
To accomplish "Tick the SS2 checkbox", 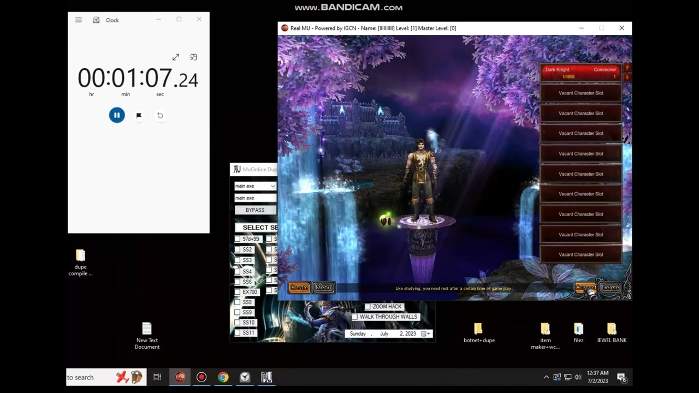I will tap(238, 249).
